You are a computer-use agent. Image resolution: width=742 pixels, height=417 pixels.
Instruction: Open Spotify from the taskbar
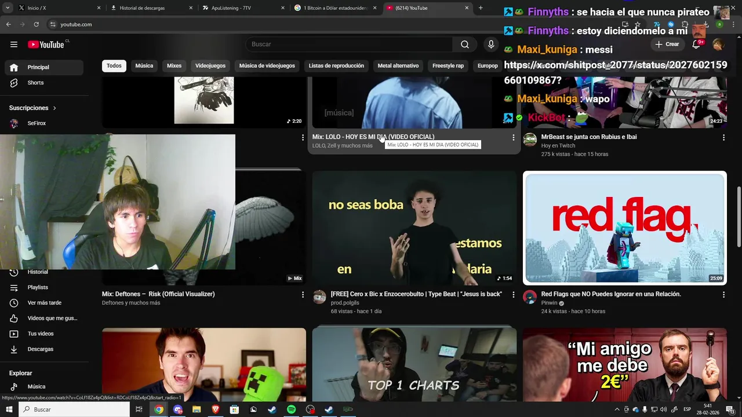click(x=291, y=409)
